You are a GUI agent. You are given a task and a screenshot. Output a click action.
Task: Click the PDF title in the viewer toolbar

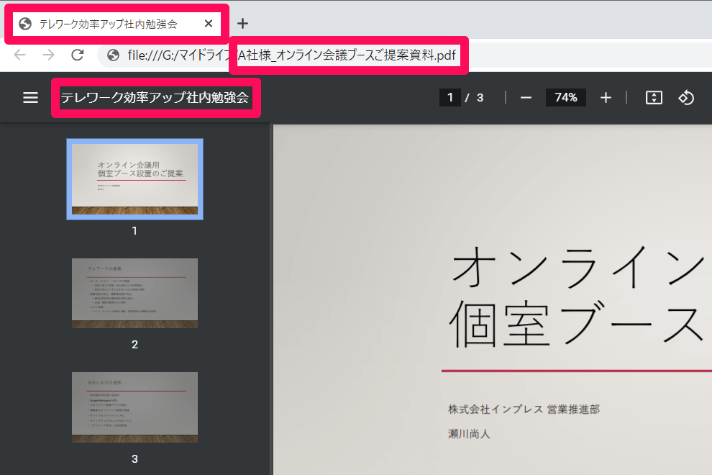pyautogui.click(x=155, y=98)
